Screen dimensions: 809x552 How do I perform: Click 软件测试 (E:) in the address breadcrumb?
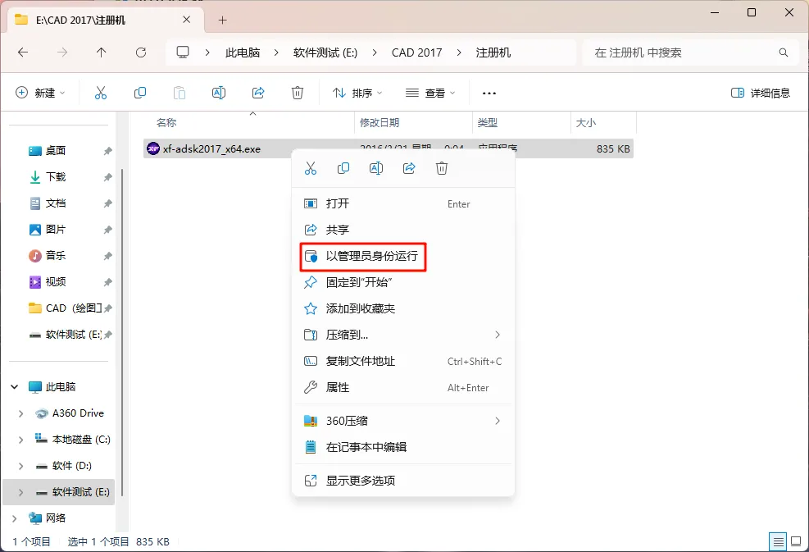tap(325, 52)
